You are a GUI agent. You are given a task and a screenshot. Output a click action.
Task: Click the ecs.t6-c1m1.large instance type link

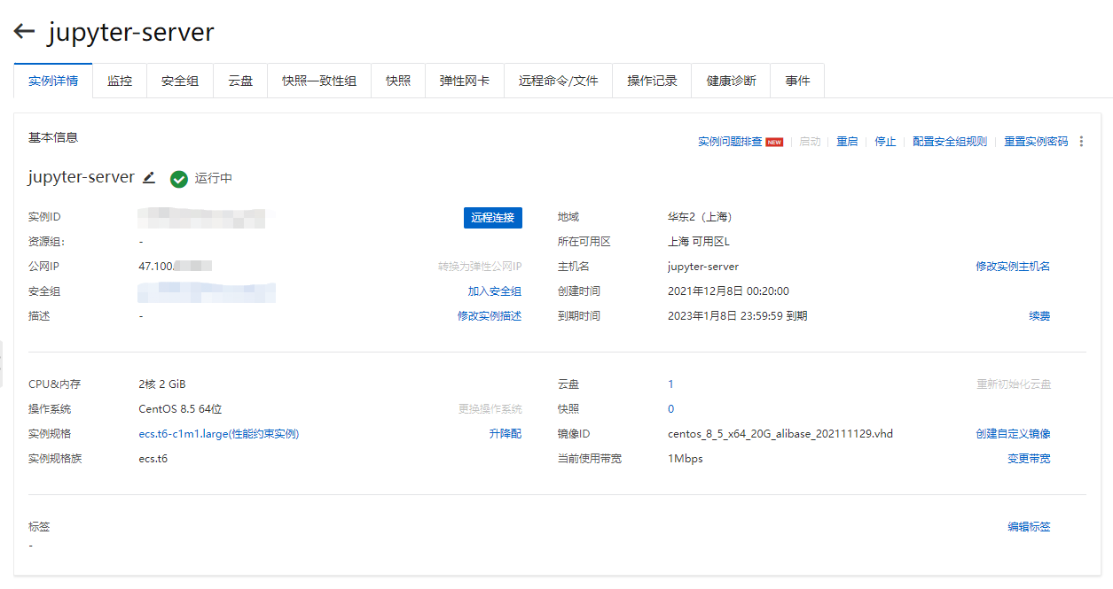coord(216,434)
